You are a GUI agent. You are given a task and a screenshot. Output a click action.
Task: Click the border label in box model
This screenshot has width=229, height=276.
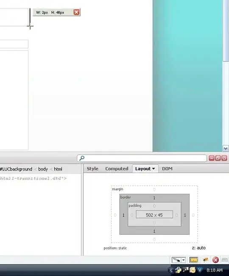126,197
